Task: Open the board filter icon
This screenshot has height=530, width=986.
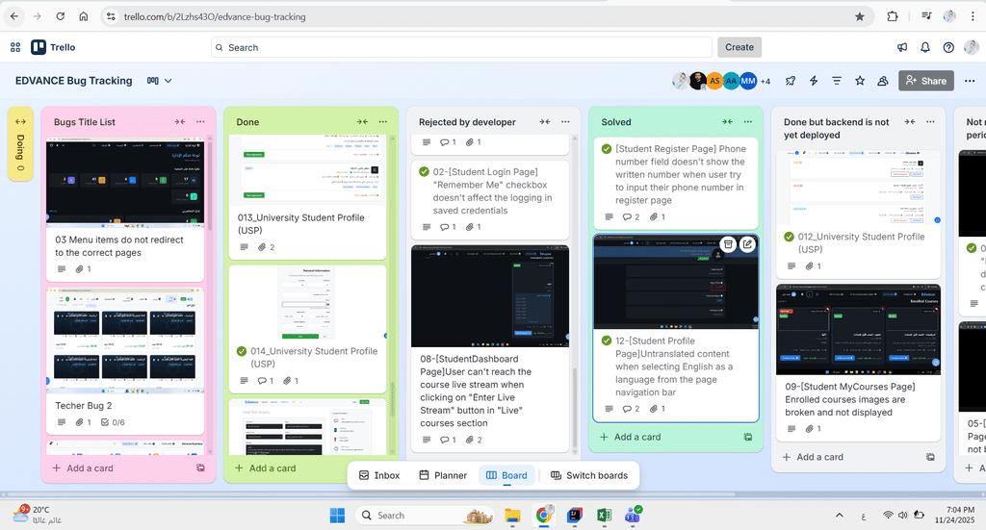Action: [x=837, y=81]
